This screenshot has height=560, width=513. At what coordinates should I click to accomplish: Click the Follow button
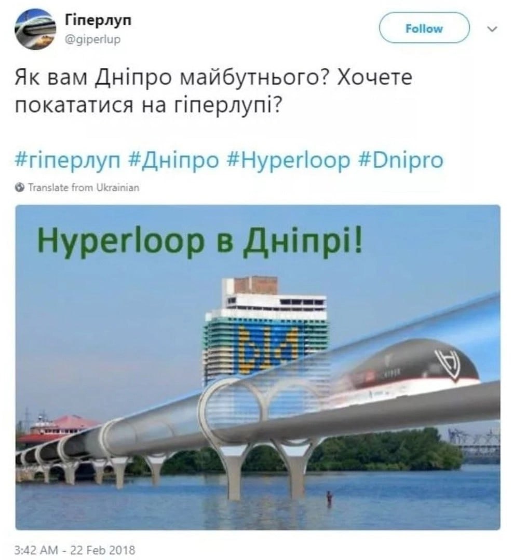click(x=424, y=28)
